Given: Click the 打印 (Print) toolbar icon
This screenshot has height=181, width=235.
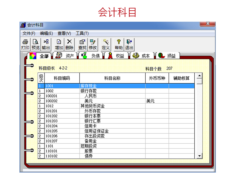Looking at the screenshot, I should (x=25, y=44).
